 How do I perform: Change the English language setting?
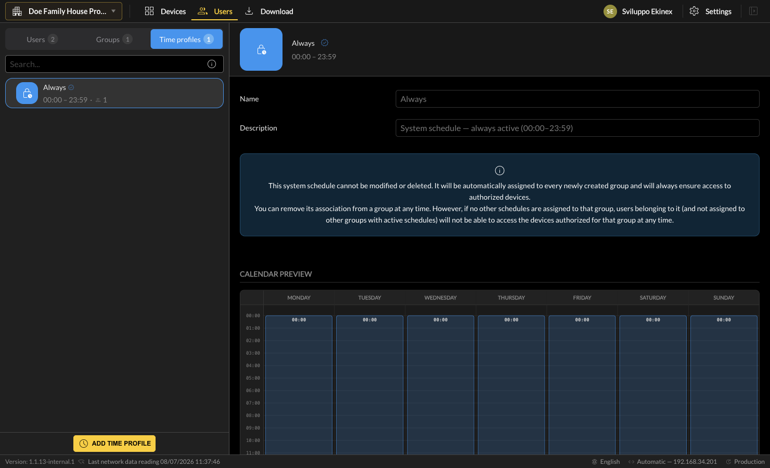[610, 462]
